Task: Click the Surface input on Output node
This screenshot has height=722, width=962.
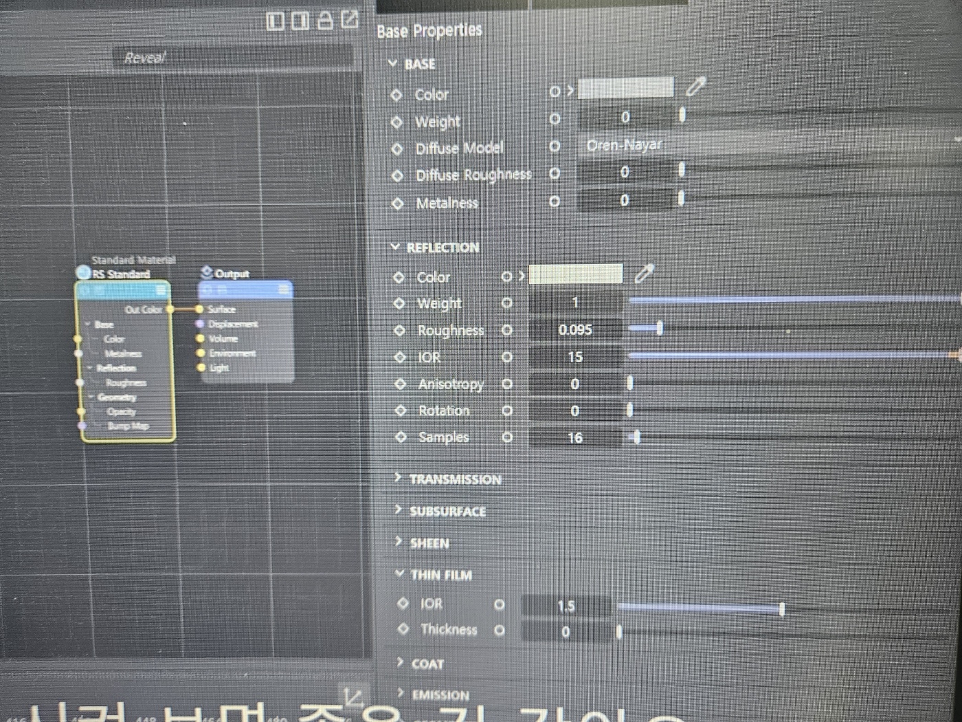Action: click(199, 309)
